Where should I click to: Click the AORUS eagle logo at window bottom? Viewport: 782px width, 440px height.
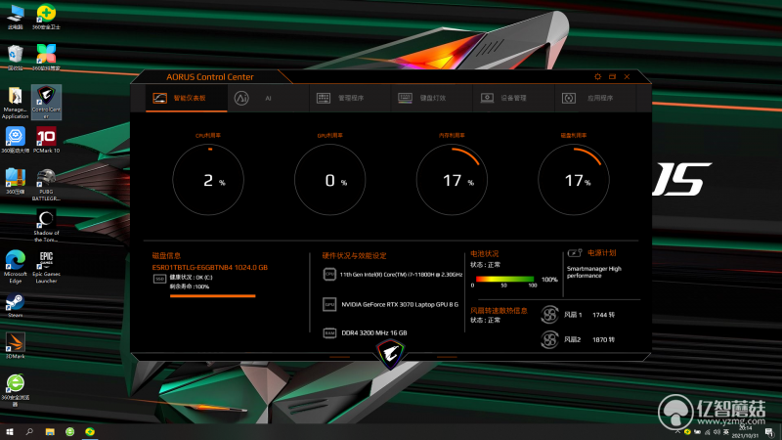(x=390, y=353)
